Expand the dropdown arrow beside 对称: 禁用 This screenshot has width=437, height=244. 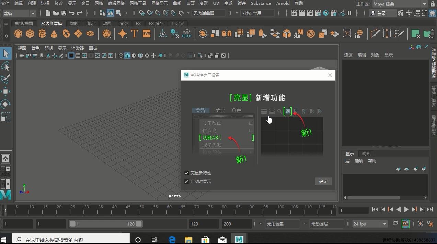237,13
